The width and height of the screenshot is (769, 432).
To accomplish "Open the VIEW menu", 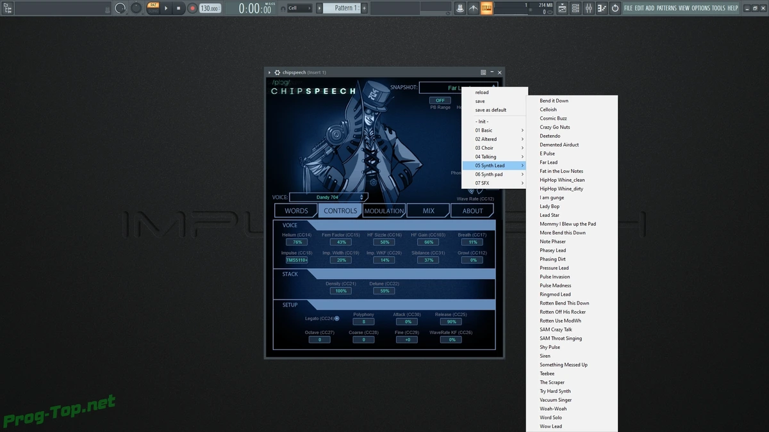I will [684, 8].
